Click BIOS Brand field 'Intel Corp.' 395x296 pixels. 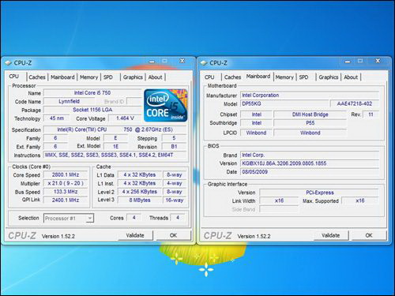(x=310, y=155)
